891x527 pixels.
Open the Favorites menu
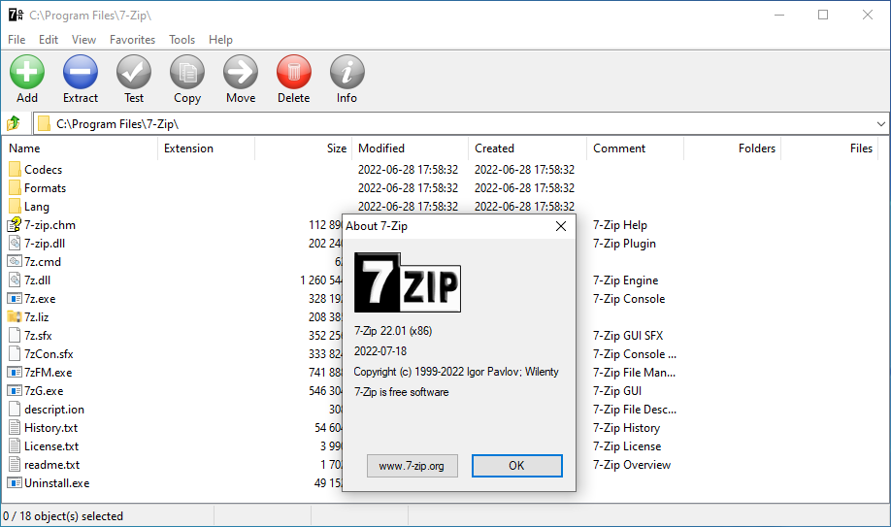(x=132, y=40)
